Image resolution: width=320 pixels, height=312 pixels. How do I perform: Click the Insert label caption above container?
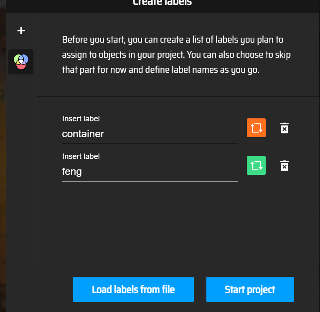click(x=81, y=119)
